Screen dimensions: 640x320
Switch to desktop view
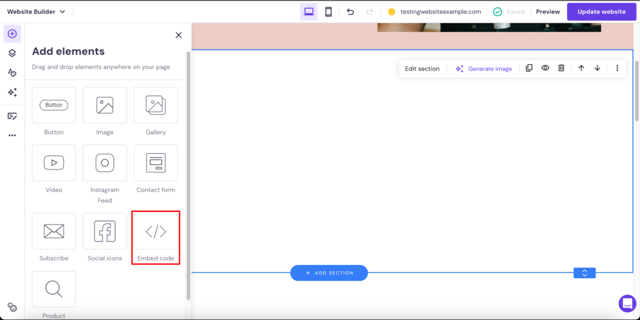click(309, 12)
